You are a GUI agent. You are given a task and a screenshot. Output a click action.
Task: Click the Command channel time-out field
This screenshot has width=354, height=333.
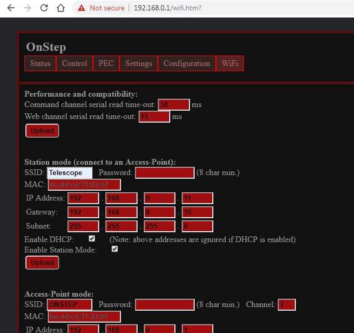(173, 104)
